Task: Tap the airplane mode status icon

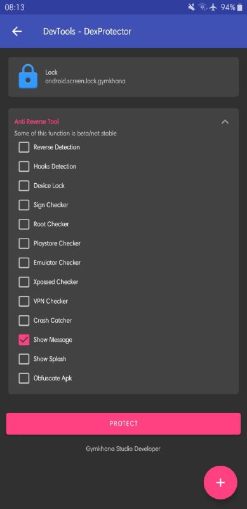Action: pyautogui.click(x=213, y=8)
